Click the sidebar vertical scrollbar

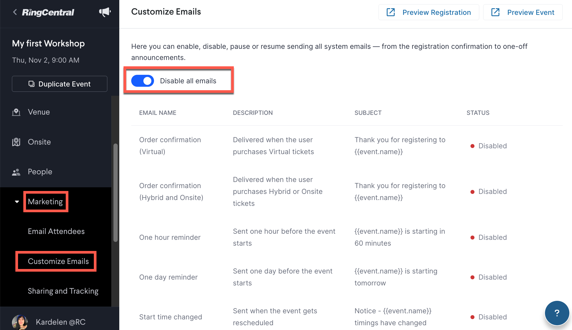[x=116, y=193]
